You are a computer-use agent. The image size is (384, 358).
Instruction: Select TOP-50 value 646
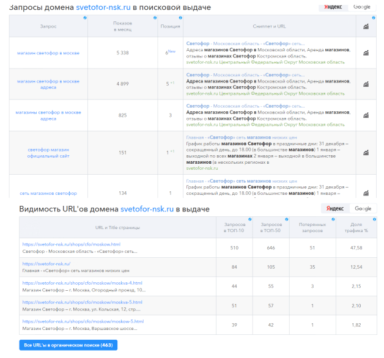coord(271,248)
